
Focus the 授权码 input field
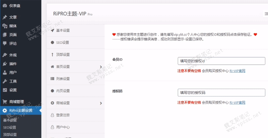click(x=221, y=92)
